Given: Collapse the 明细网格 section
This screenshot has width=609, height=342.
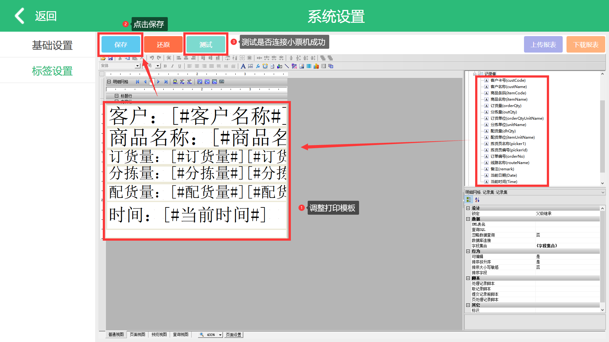Looking at the screenshot, I should click(x=109, y=82).
